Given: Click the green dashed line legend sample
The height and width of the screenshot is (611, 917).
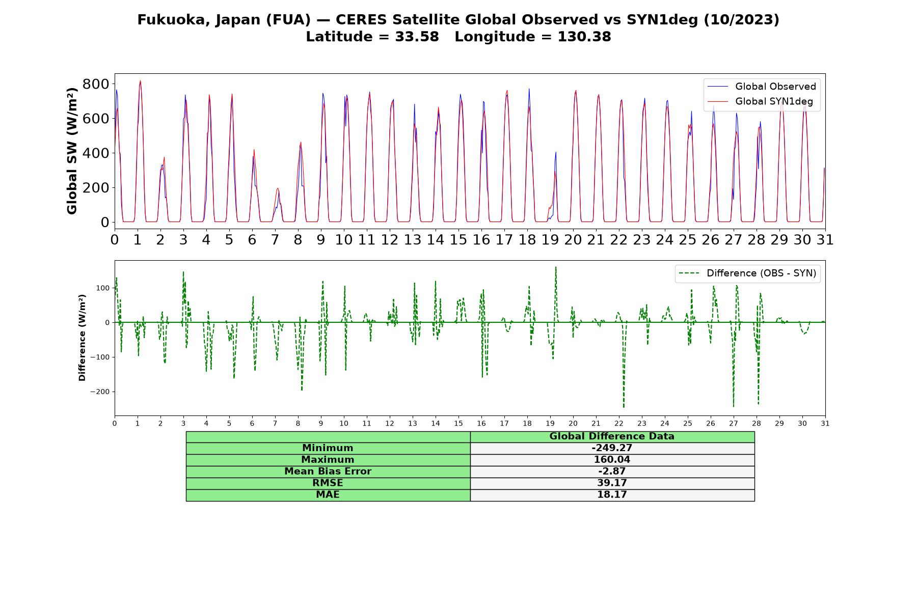Looking at the screenshot, I should [689, 274].
